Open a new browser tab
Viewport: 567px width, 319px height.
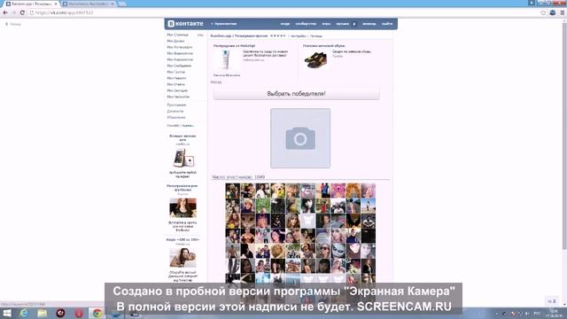click(x=122, y=4)
